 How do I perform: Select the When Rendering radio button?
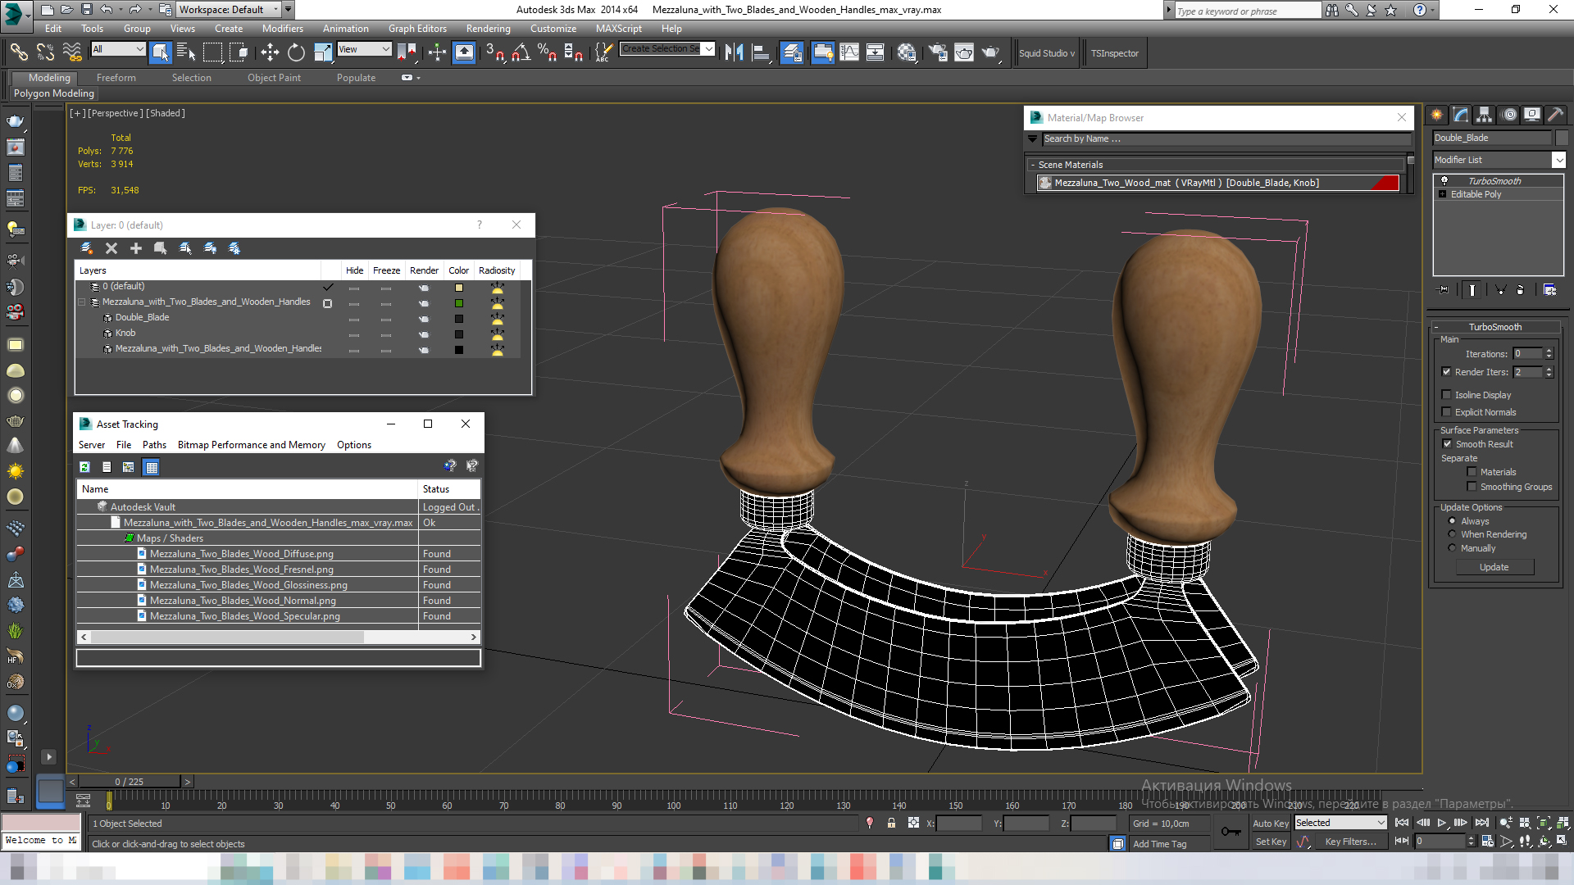pos(1452,534)
